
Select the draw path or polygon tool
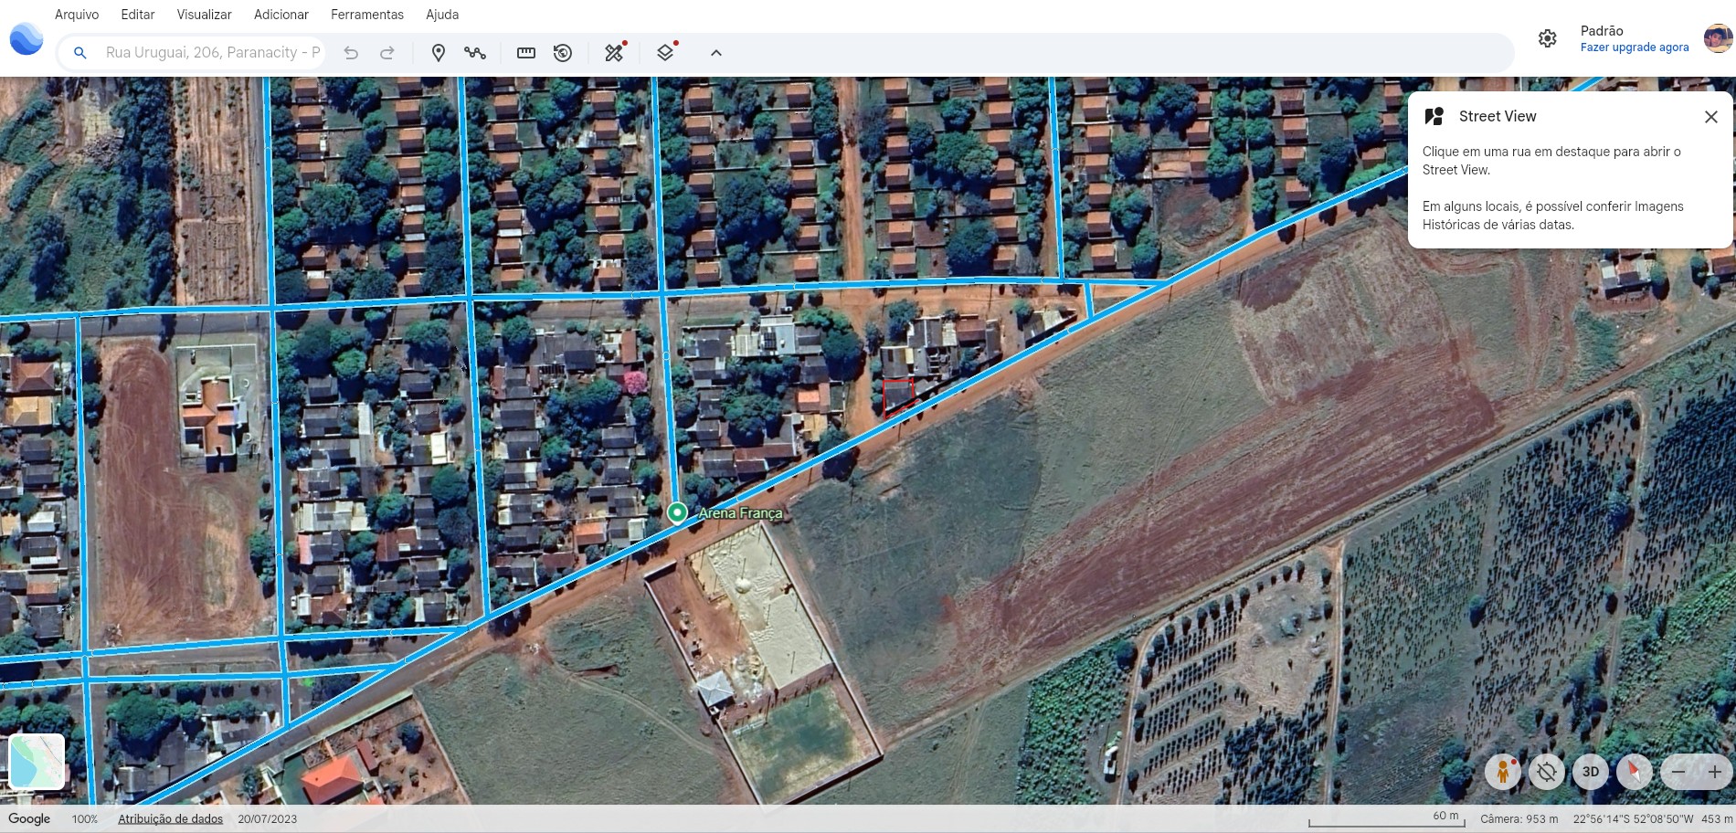pyautogui.click(x=475, y=53)
